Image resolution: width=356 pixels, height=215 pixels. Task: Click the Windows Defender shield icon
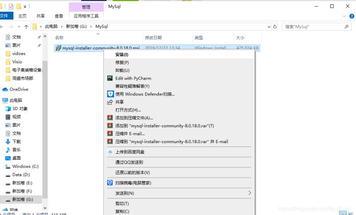click(x=110, y=94)
